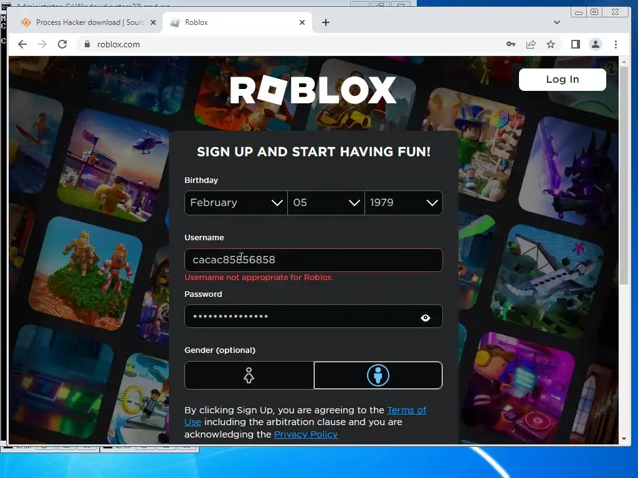Click the page scrollbar up arrow
Screen dimensions: 638x478
point(623,62)
